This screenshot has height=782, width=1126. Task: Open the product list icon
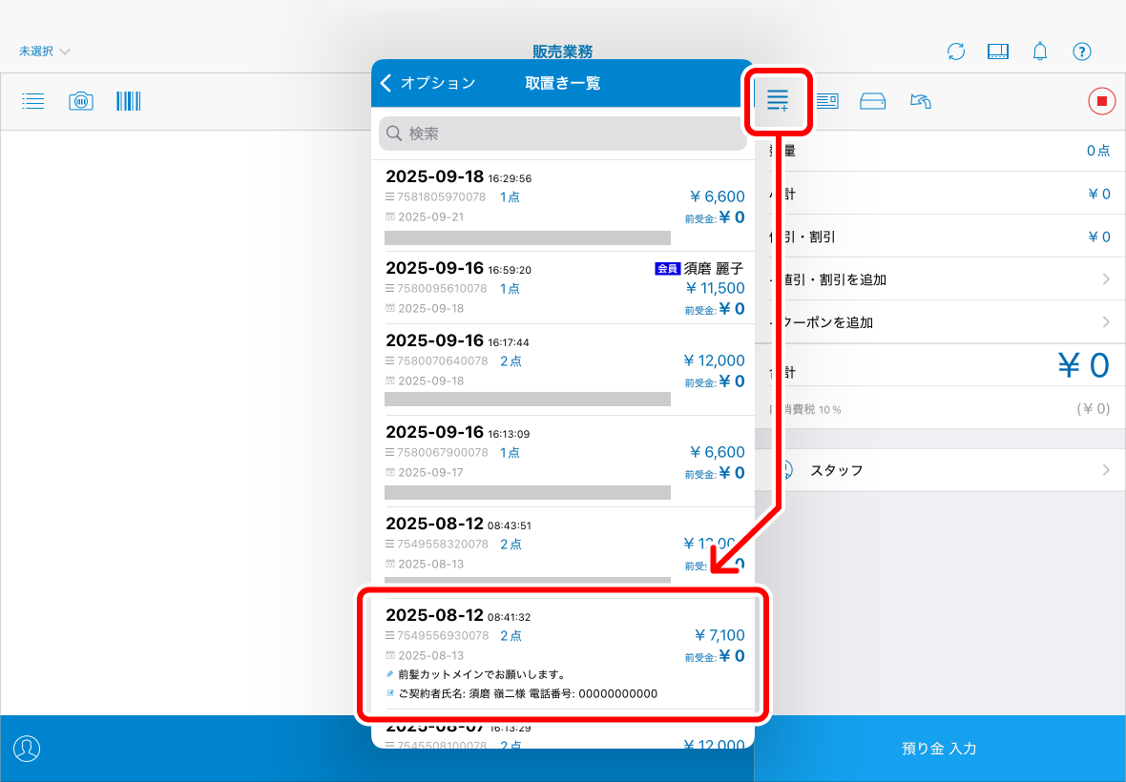[x=33, y=101]
